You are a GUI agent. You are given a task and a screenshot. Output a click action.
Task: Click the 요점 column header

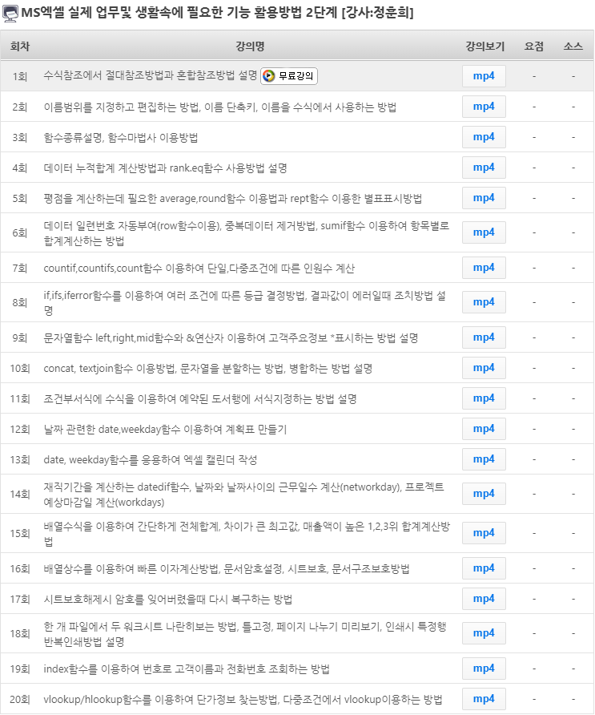pyautogui.click(x=534, y=46)
